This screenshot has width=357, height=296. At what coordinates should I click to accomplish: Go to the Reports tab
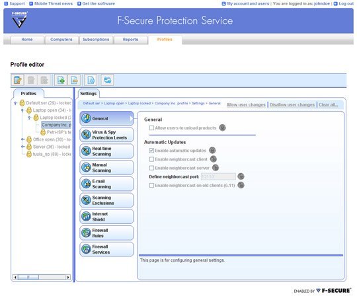point(130,40)
